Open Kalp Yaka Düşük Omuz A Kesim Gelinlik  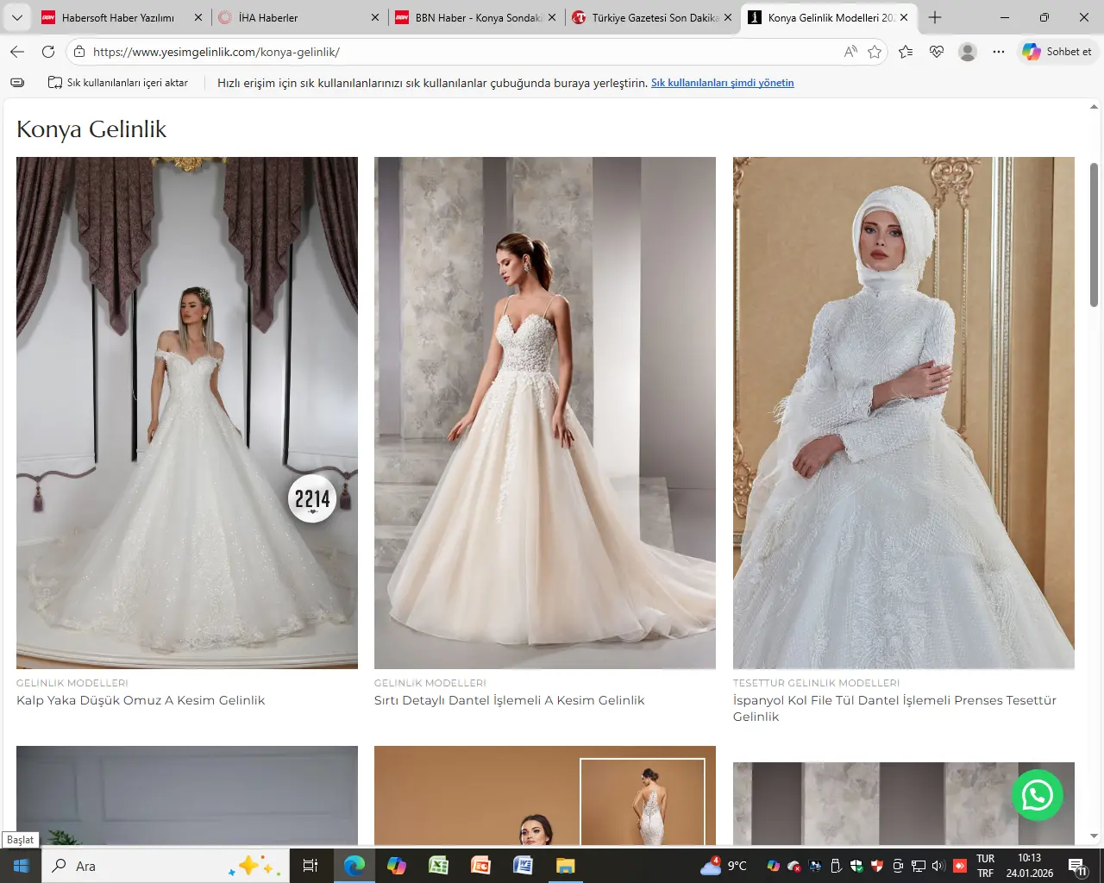(141, 700)
